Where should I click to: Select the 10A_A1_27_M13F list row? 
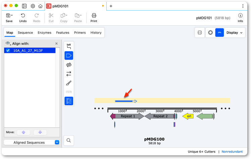[x=30, y=51]
